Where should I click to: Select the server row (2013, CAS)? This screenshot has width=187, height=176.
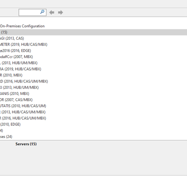pyautogui.click(x=12, y=38)
